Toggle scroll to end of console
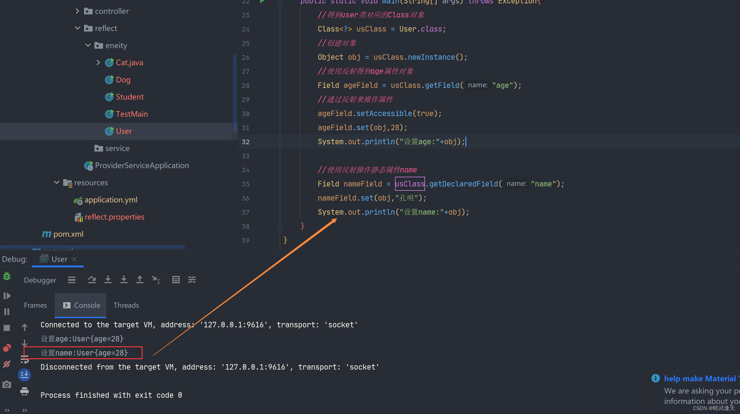This screenshot has height=414, width=740. tap(25, 374)
